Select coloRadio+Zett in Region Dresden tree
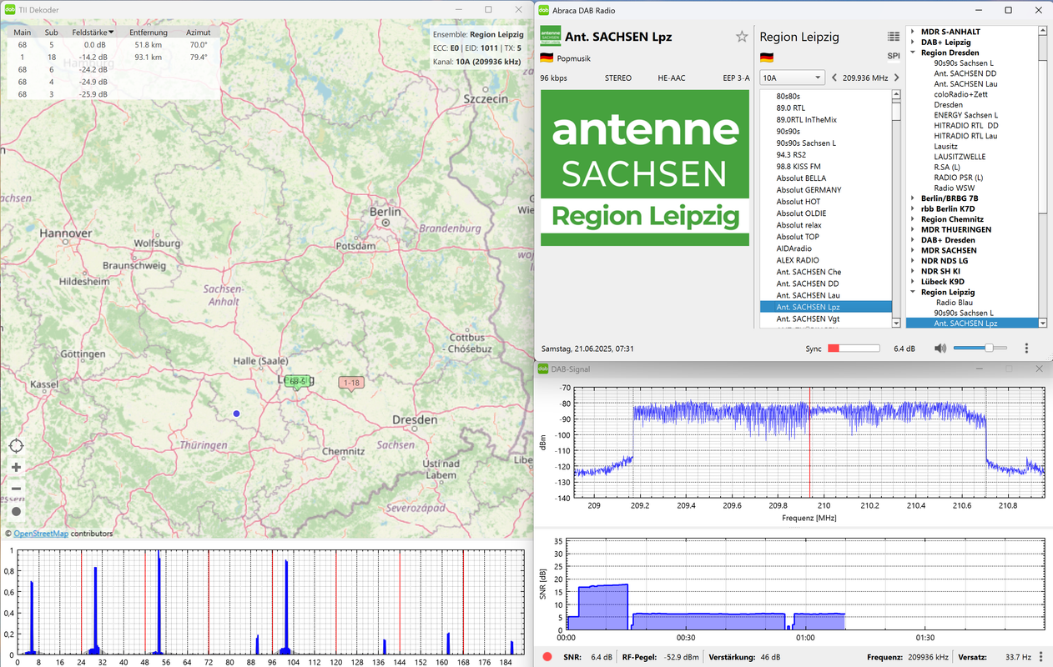 961,94
